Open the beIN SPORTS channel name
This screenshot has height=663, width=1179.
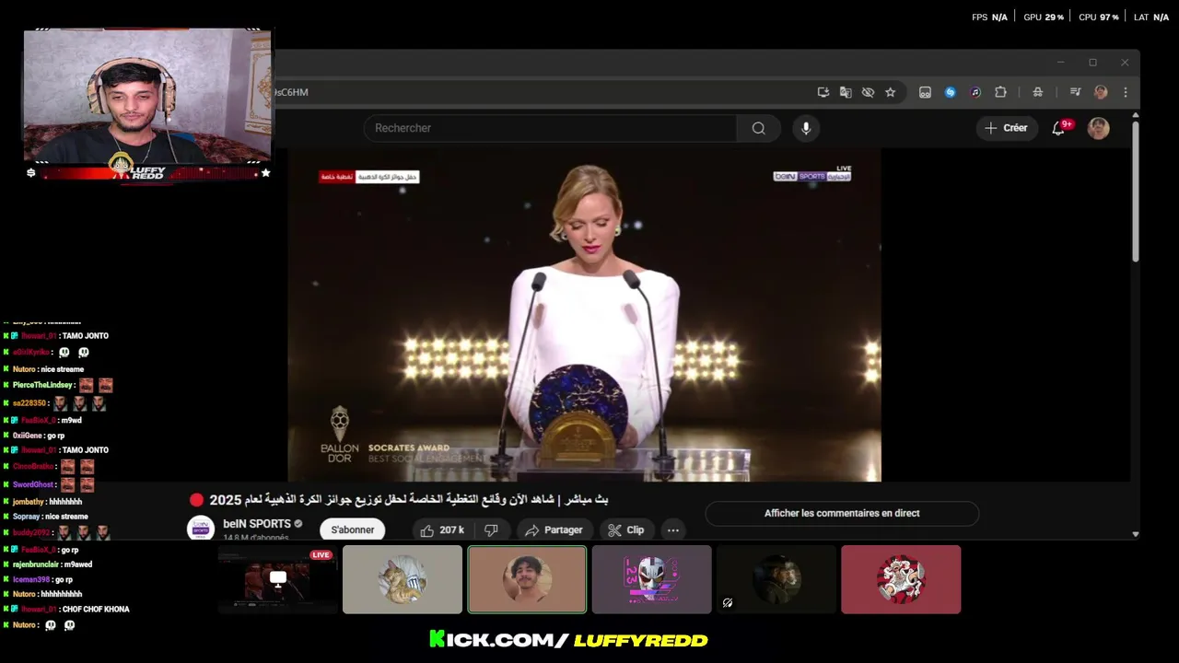tap(256, 524)
